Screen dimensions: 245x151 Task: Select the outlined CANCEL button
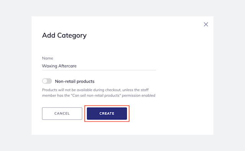click(x=62, y=114)
